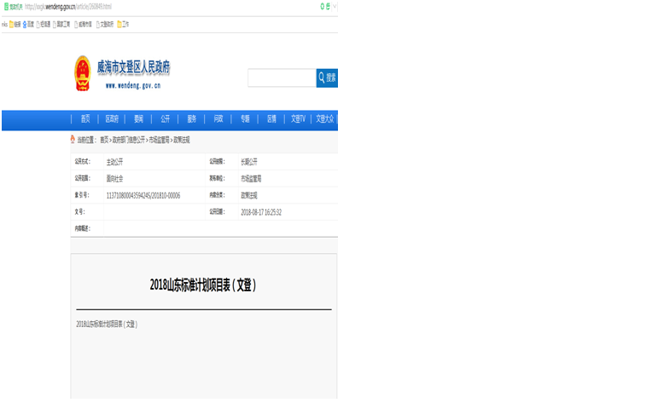Click the green icon left of address bar
The height and width of the screenshot is (420, 658).
[6, 6]
